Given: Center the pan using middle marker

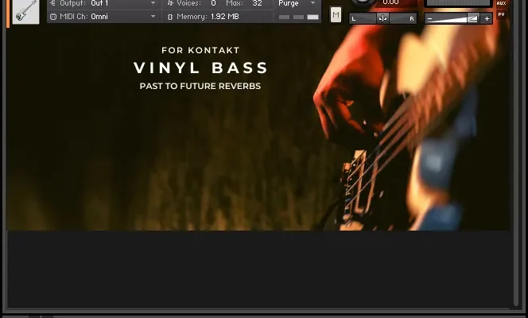Looking at the screenshot, I should pyautogui.click(x=382, y=18).
